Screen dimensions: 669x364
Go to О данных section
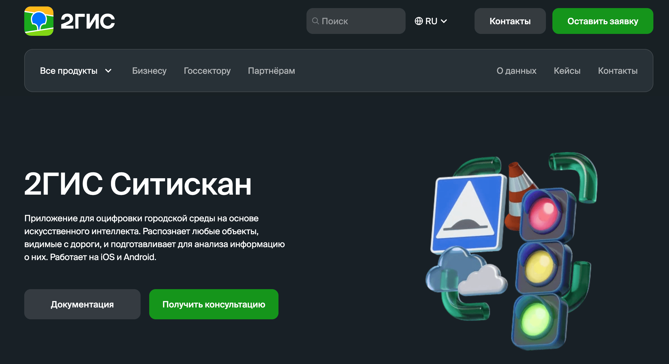517,71
